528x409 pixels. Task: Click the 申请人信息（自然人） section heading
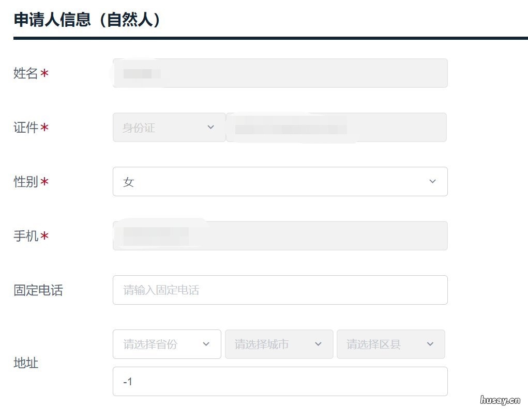[88, 20]
